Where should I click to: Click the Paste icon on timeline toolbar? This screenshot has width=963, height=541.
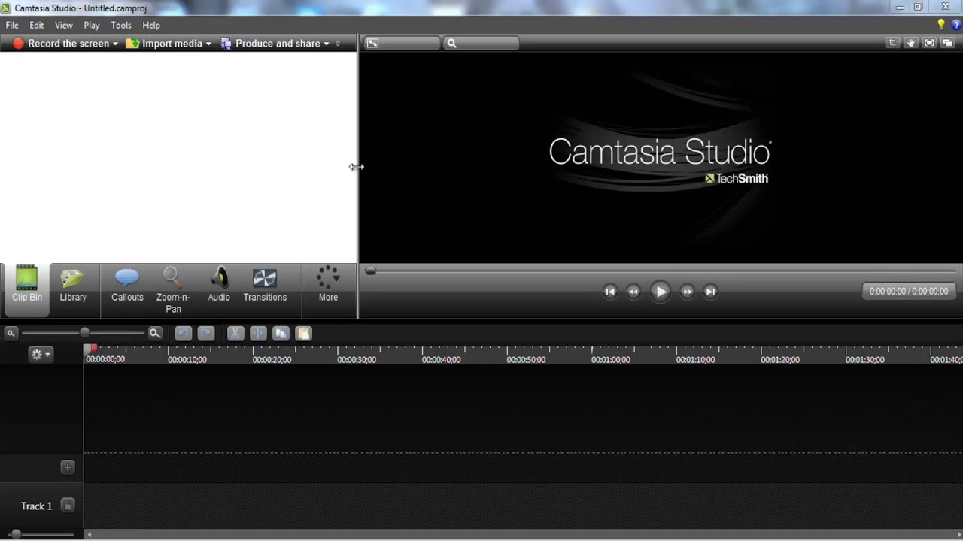tap(303, 334)
